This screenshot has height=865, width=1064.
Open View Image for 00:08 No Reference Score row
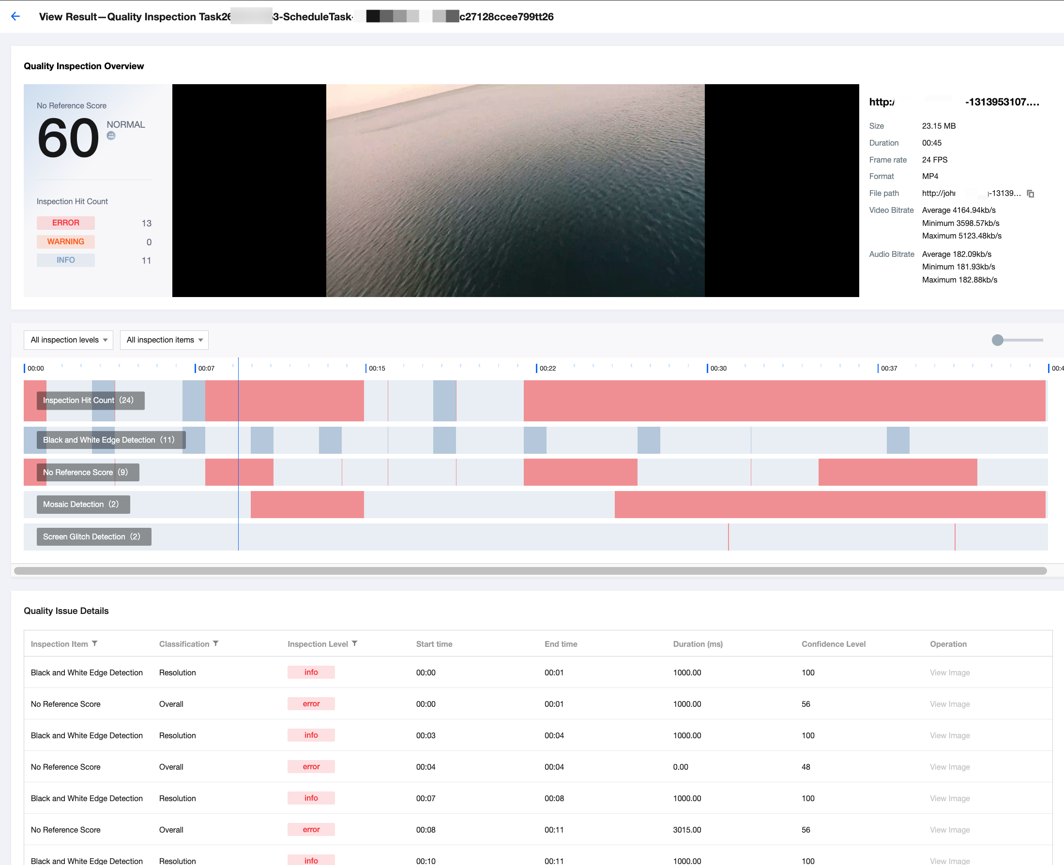pos(949,830)
